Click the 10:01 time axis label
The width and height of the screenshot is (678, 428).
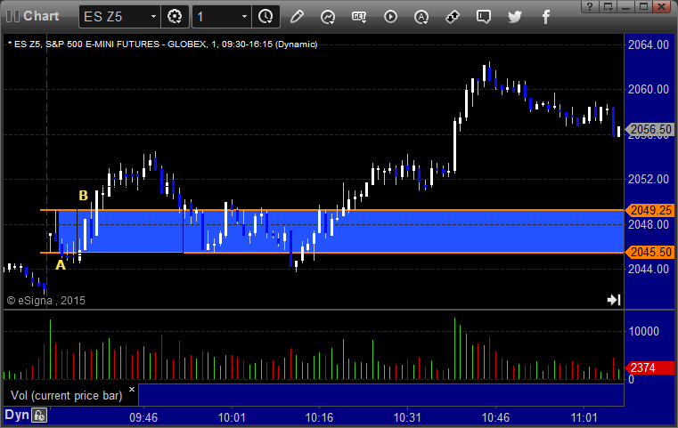tap(232, 417)
